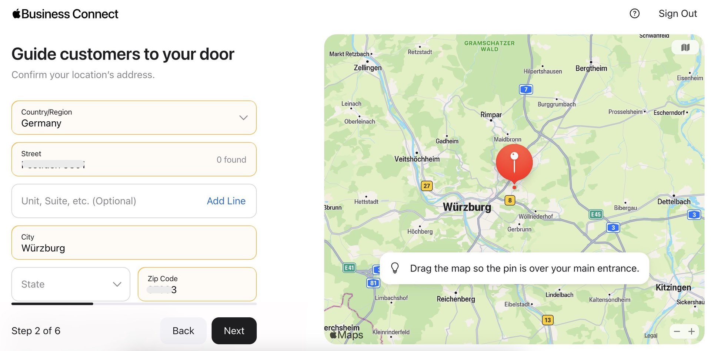Open the help question mark icon

pos(634,14)
